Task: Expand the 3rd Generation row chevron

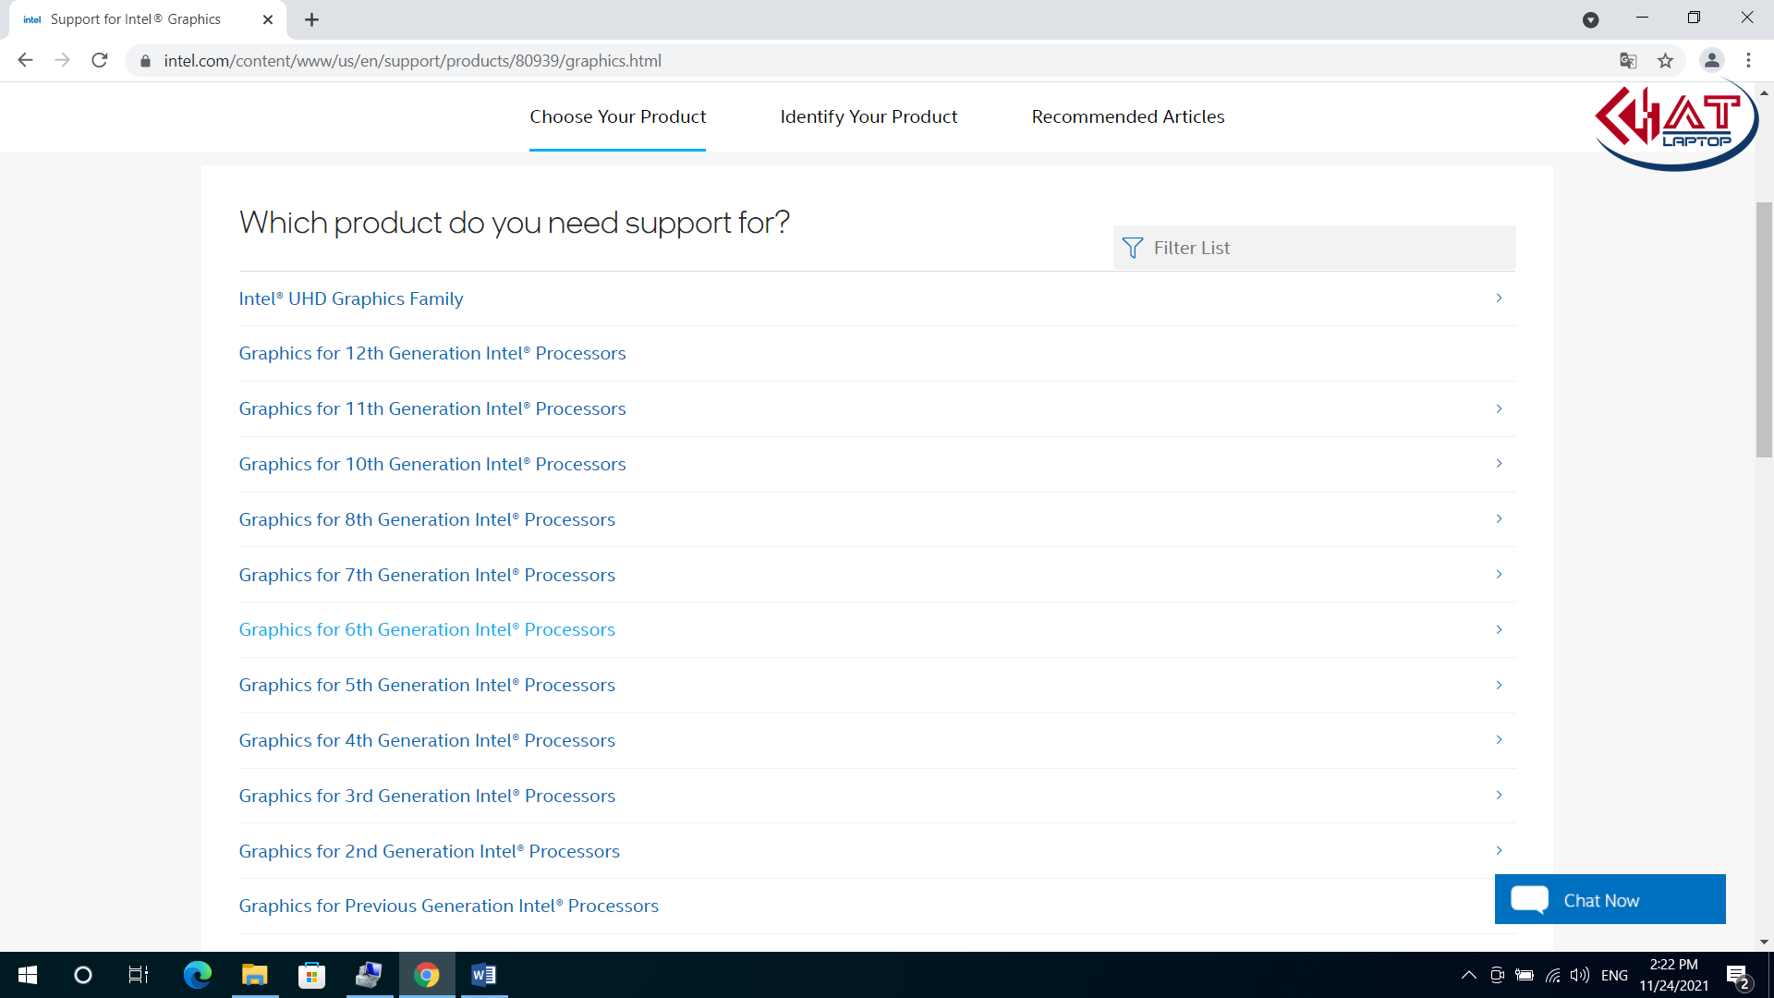Action: click(1499, 795)
